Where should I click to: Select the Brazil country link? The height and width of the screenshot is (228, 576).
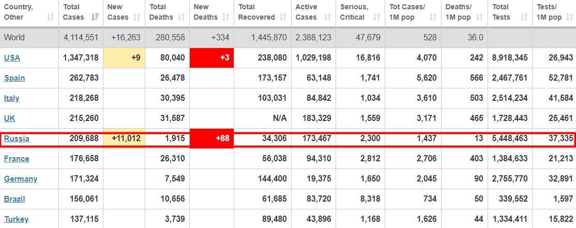[14, 199]
